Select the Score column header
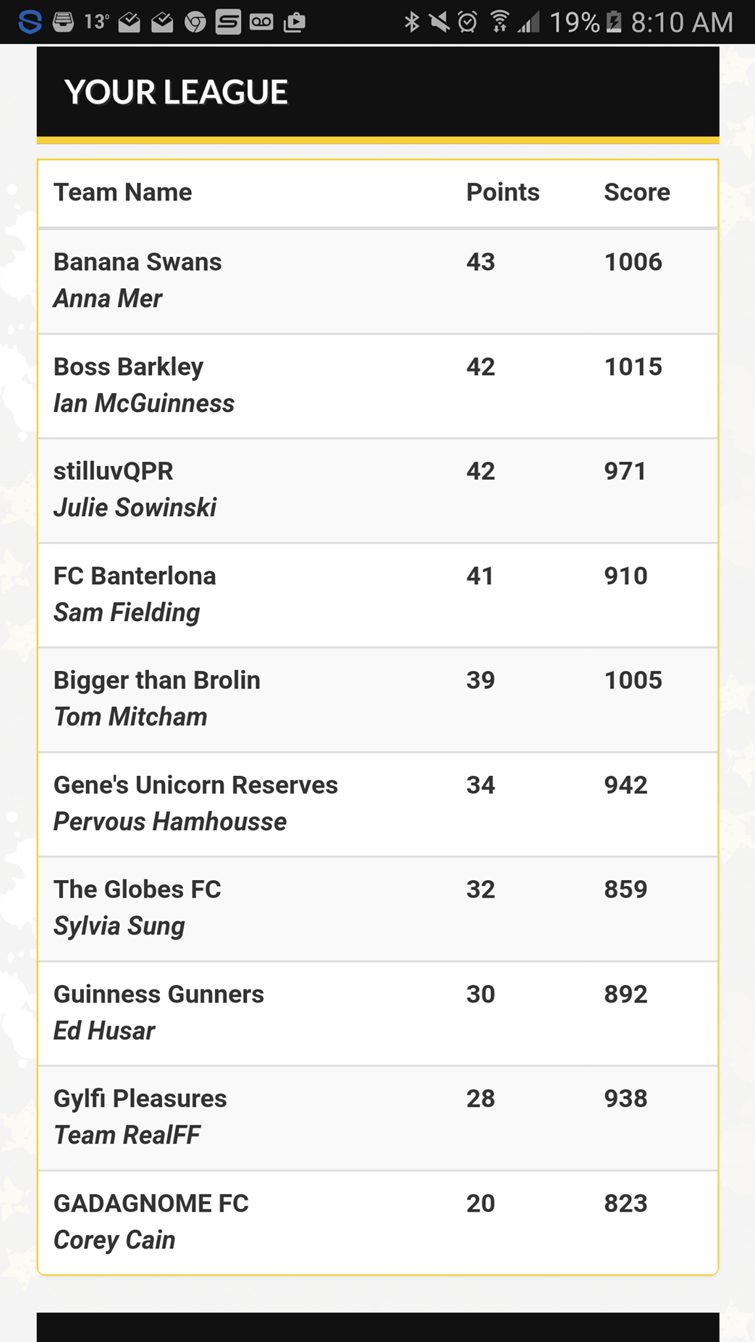The image size is (755, 1342). click(x=636, y=192)
